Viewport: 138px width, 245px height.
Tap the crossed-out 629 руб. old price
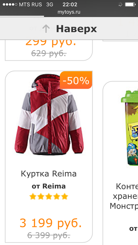(x=49, y=53)
